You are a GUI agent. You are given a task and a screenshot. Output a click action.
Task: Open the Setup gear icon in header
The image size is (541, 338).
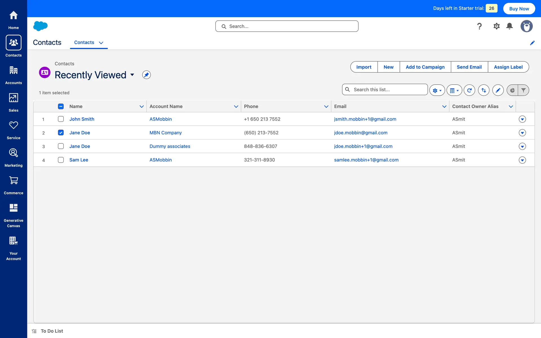click(496, 26)
